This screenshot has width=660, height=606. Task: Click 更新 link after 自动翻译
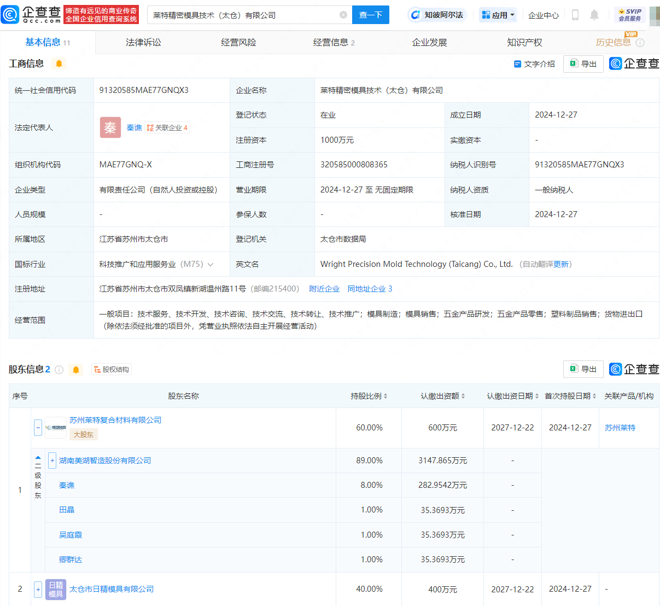pos(561,264)
